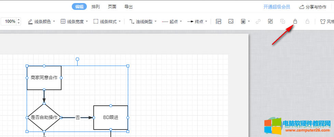
Task: Open the alignment/table dropdown icon
Action: pyautogui.click(x=245, y=21)
